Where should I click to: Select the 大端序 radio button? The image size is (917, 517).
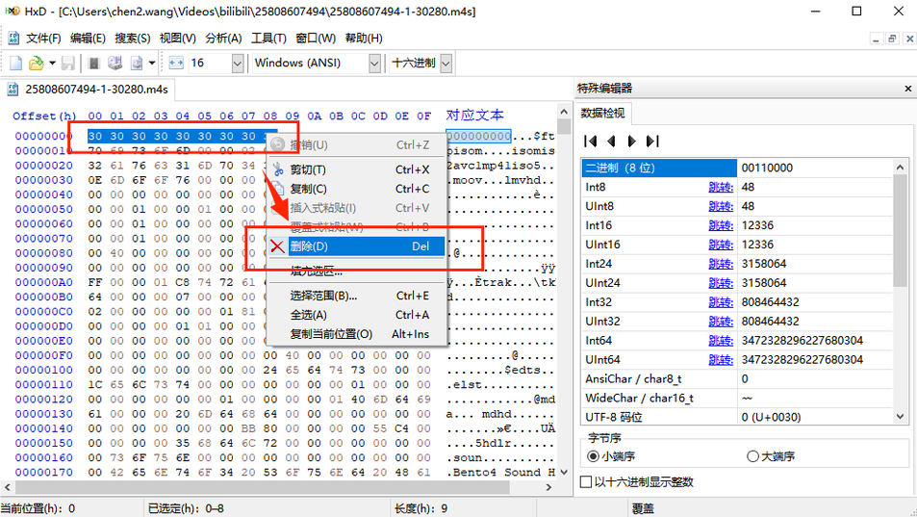click(752, 456)
